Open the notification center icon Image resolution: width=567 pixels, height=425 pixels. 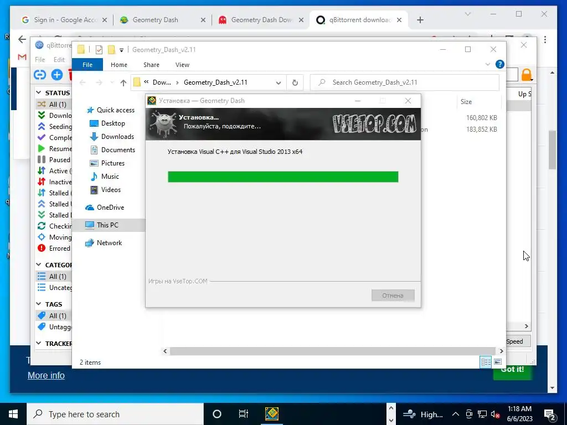(550, 414)
